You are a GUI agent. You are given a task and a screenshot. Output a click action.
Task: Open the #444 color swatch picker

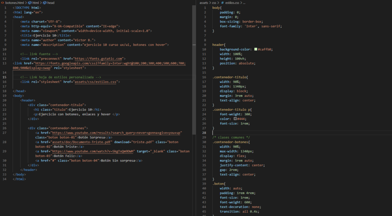tap(235, 119)
